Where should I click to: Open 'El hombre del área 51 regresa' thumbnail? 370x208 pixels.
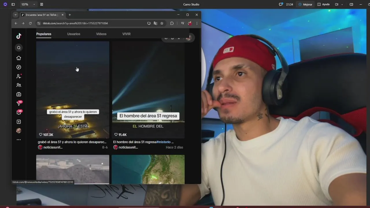click(x=148, y=90)
